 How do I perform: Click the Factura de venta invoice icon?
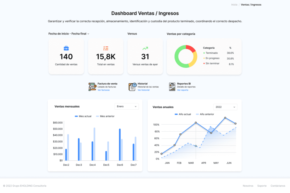92,87
